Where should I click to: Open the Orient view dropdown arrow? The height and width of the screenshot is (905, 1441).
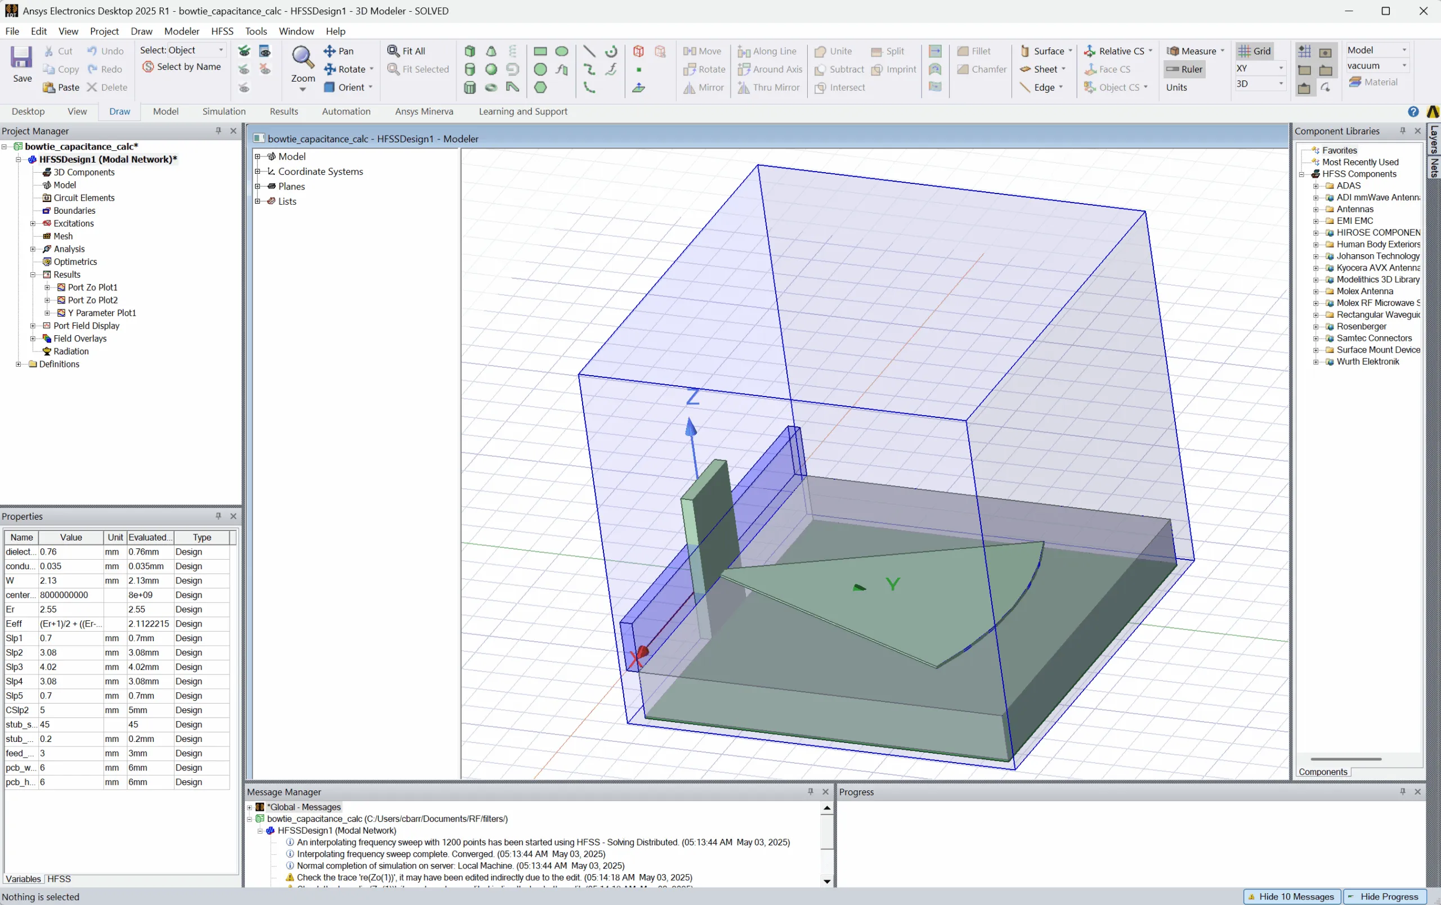point(371,87)
